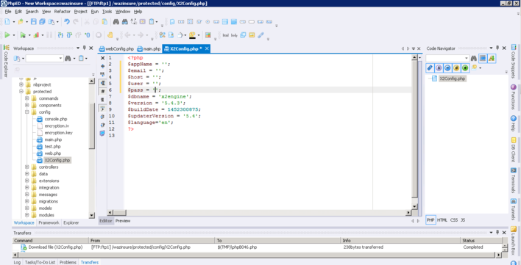Select the HTML tab in Code Navigator
The image size is (521, 265).
click(442, 220)
